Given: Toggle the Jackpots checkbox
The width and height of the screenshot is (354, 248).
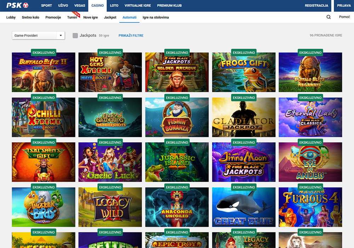Looking at the screenshot, I should (x=75, y=35).
